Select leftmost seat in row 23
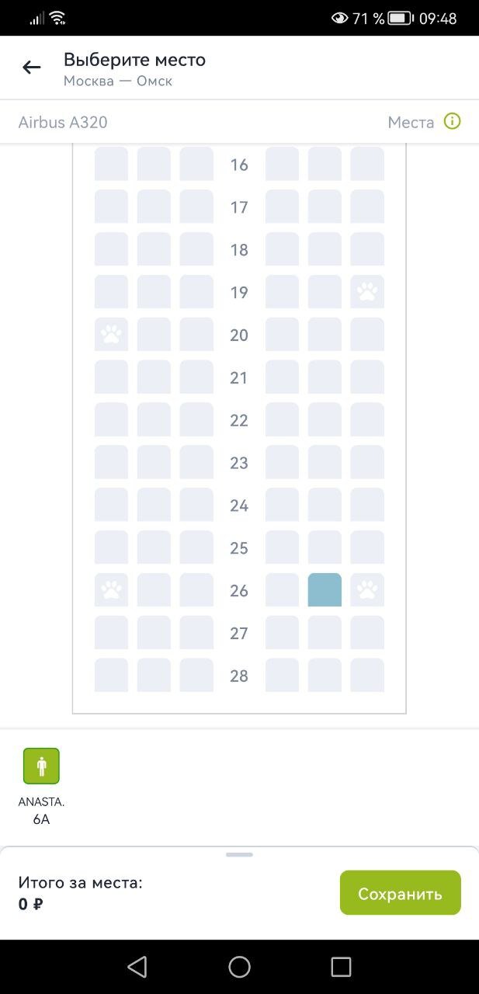 click(111, 462)
